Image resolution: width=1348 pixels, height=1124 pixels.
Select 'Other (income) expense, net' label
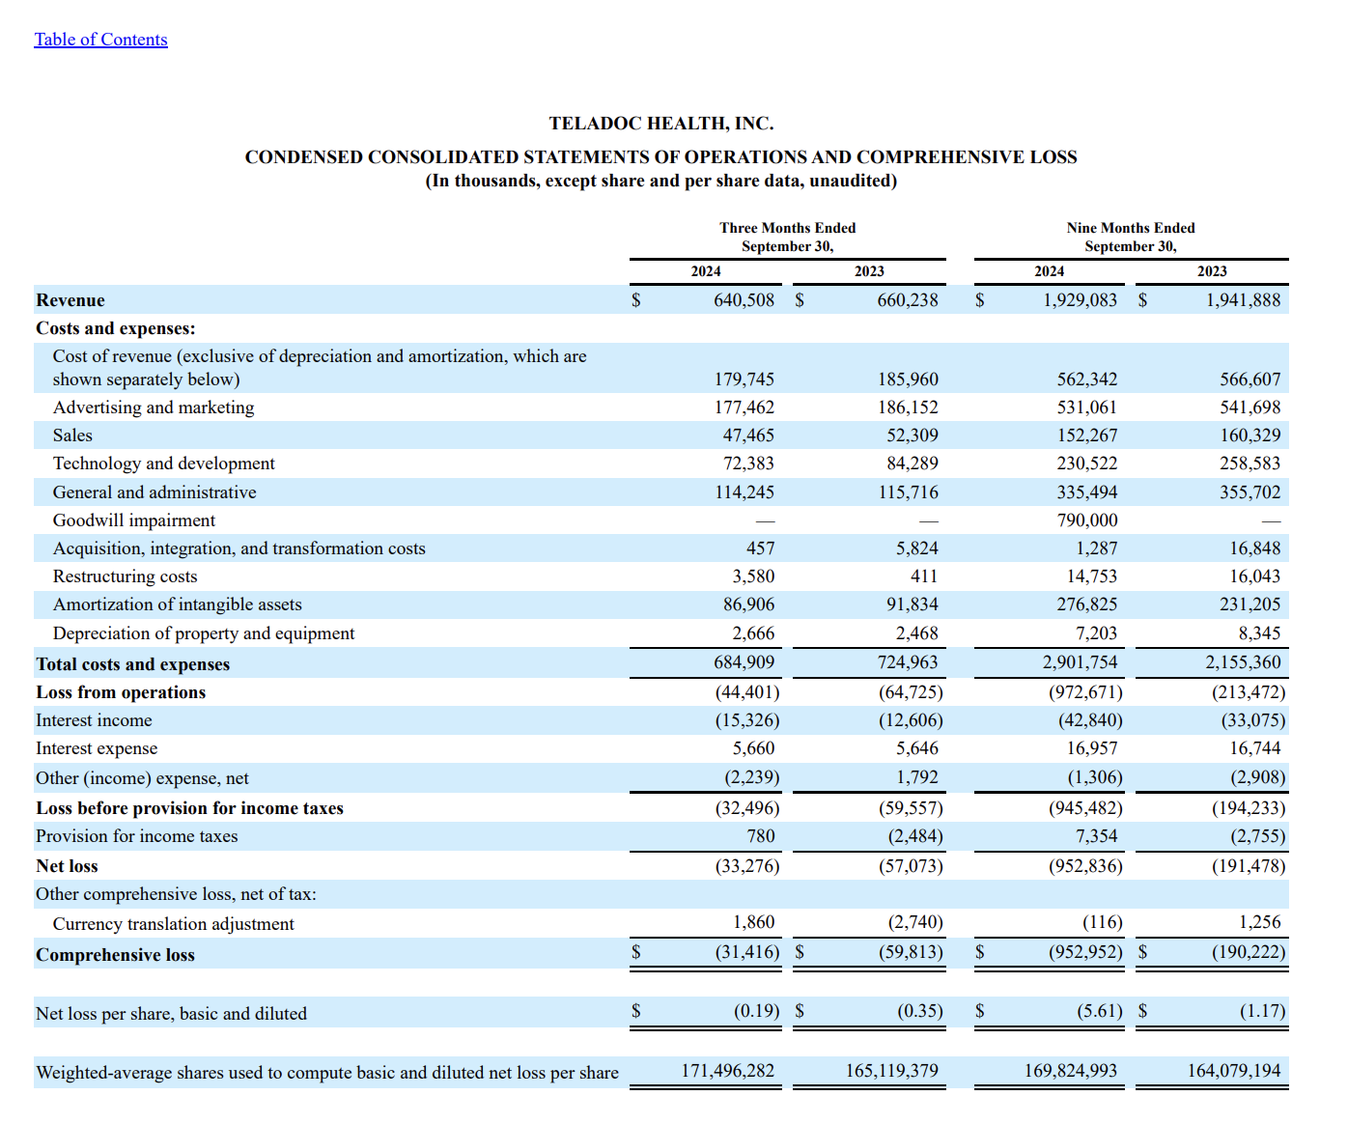coord(142,778)
